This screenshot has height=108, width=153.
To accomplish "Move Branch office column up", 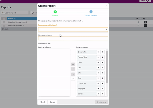I will point(98,52).
